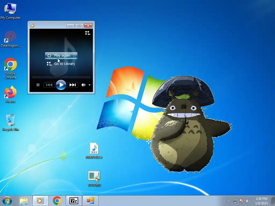Maximize the Media Player window

79,26
